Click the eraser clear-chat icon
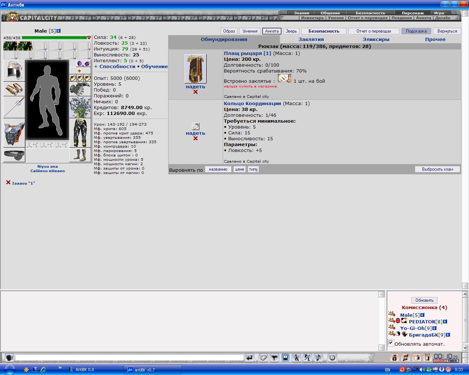This screenshot has height=375, width=469. coord(263,358)
